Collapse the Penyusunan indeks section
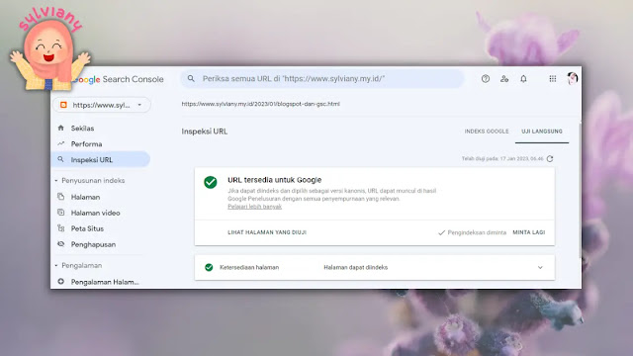This screenshot has width=633, height=356. point(56,180)
